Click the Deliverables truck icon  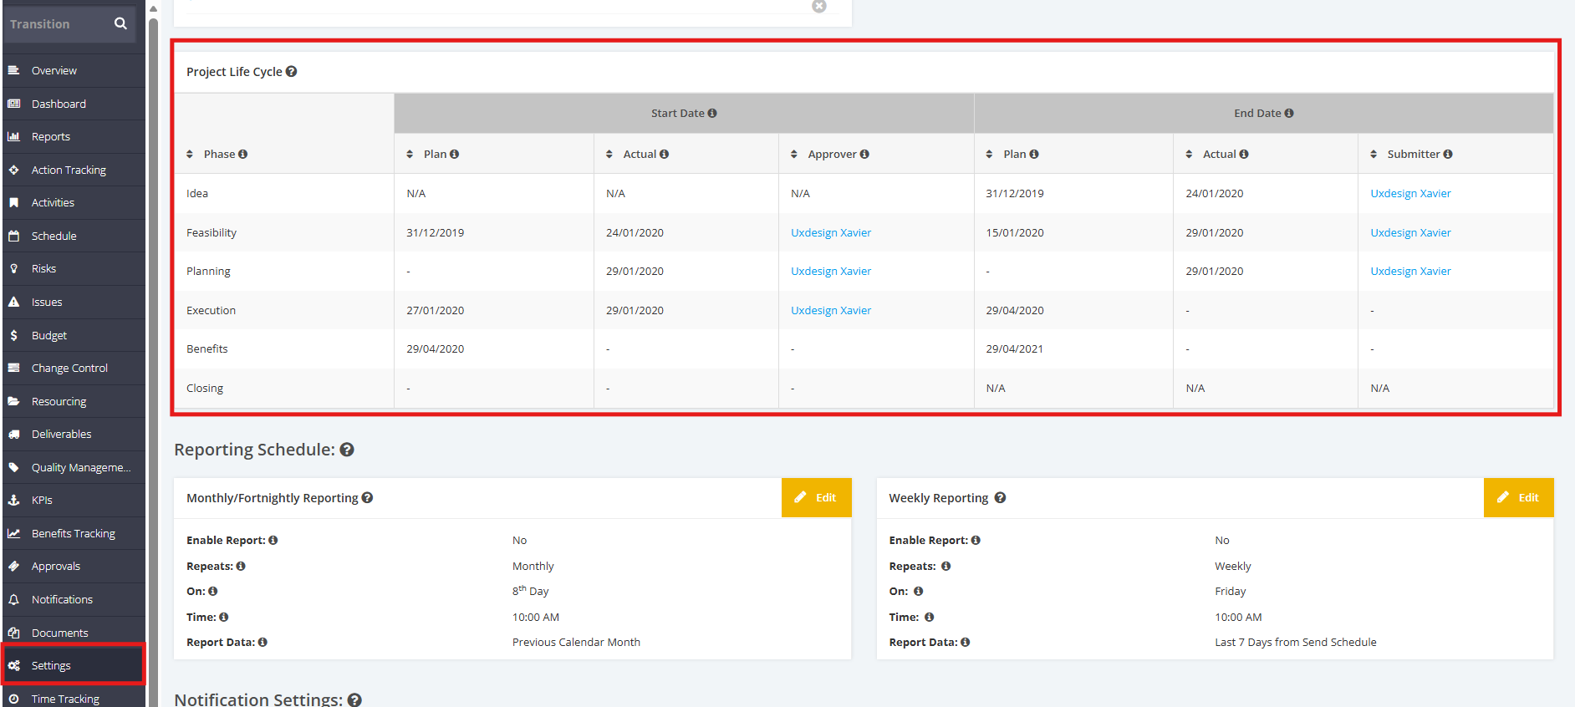[x=13, y=435]
